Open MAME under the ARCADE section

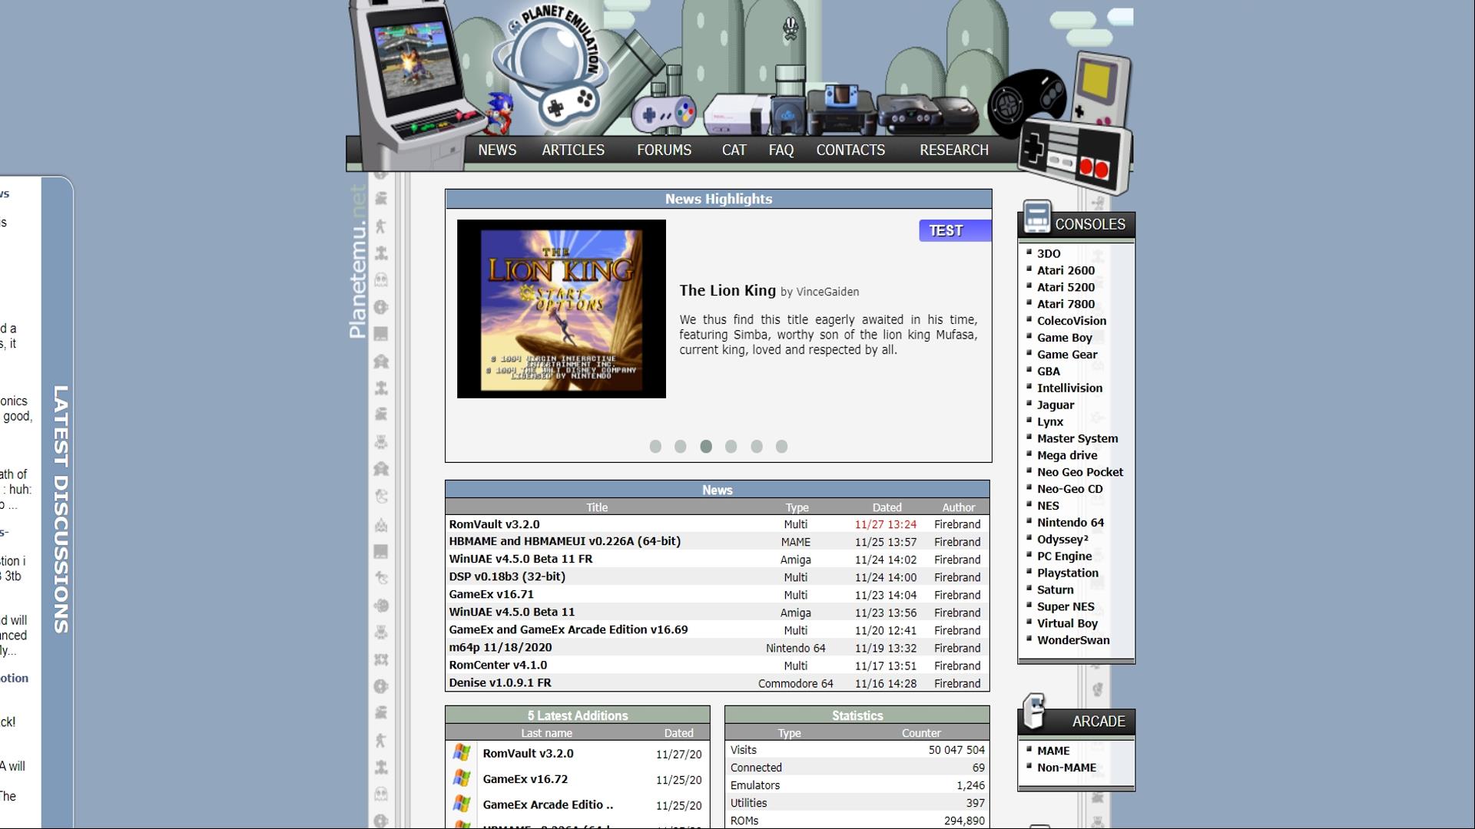pyautogui.click(x=1053, y=751)
